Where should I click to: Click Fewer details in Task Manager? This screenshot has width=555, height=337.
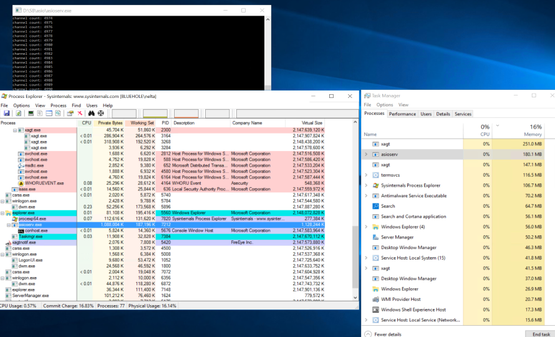point(383,334)
